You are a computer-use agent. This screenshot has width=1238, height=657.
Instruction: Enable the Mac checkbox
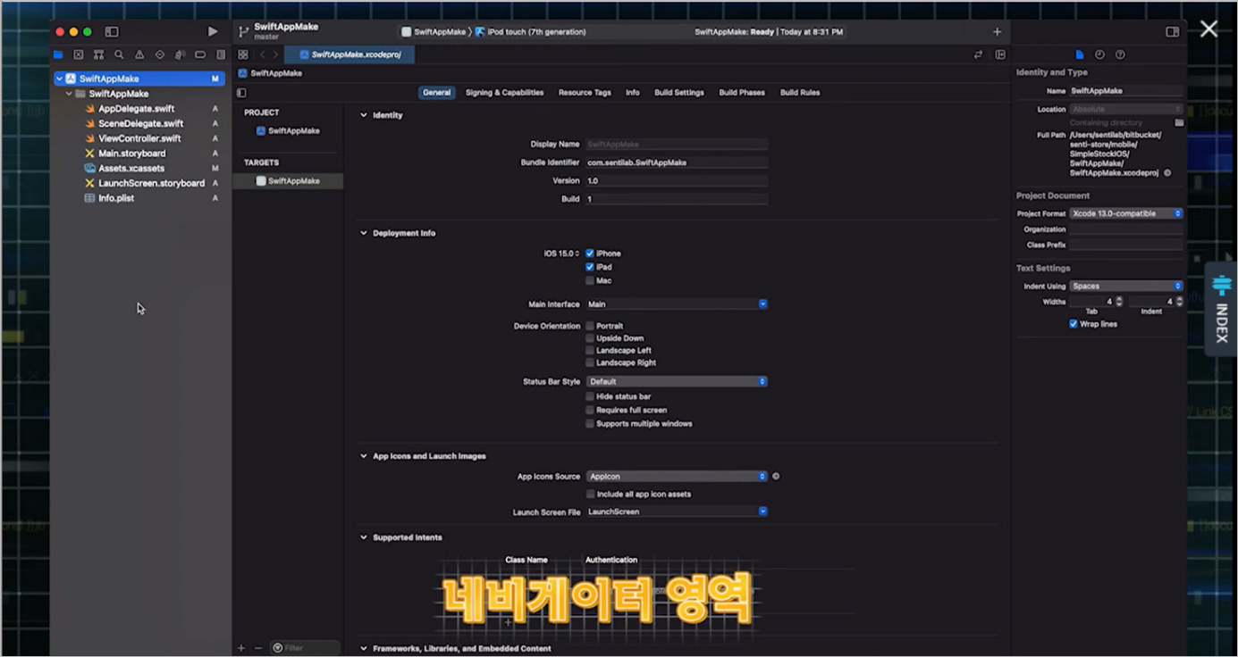[x=590, y=280]
